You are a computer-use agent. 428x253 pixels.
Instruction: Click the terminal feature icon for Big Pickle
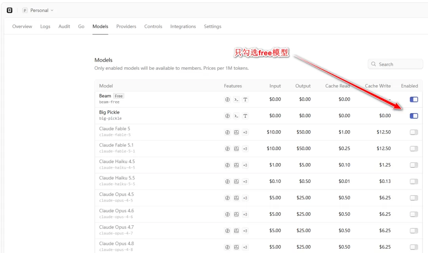(236, 116)
